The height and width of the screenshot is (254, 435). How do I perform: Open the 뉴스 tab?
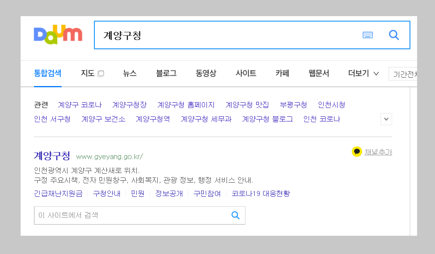[x=130, y=73]
